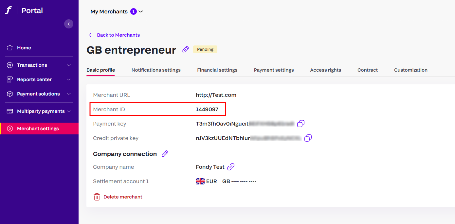This screenshot has height=224, width=455.
Task: Collapse the sidebar with the round arrow button
Action: [69, 24]
